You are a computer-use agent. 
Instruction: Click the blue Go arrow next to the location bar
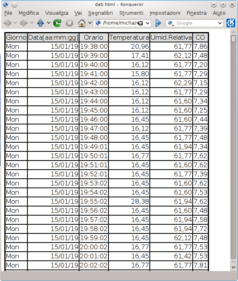tap(158, 23)
